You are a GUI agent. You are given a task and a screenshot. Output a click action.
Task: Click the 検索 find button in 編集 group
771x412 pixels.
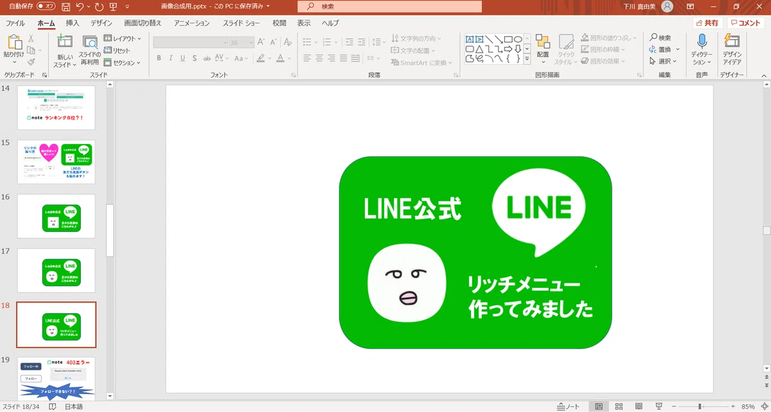tap(660, 38)
